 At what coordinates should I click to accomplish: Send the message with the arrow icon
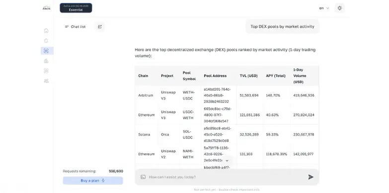coord(311,177)
